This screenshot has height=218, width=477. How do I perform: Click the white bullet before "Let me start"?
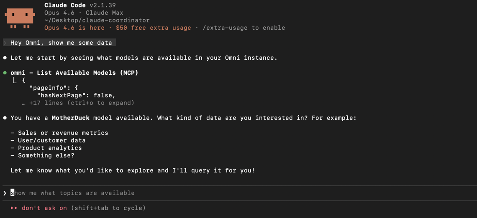[5, 58]
